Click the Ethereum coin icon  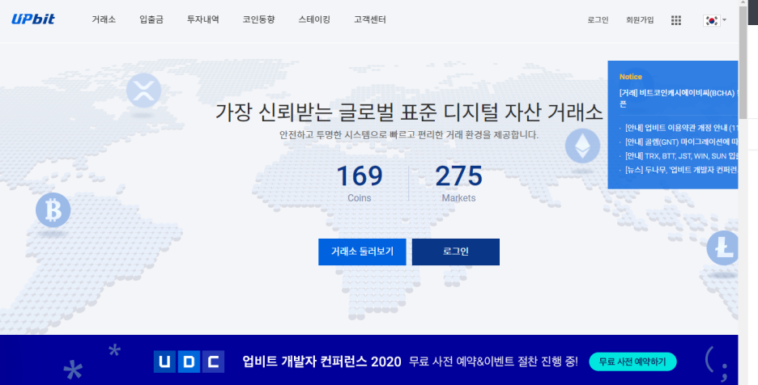pyautogui.click(x=582, y=146)
